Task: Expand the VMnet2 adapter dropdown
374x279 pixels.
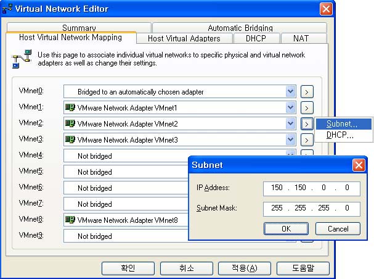Action: pyautogui.click(x=291, y=123)
